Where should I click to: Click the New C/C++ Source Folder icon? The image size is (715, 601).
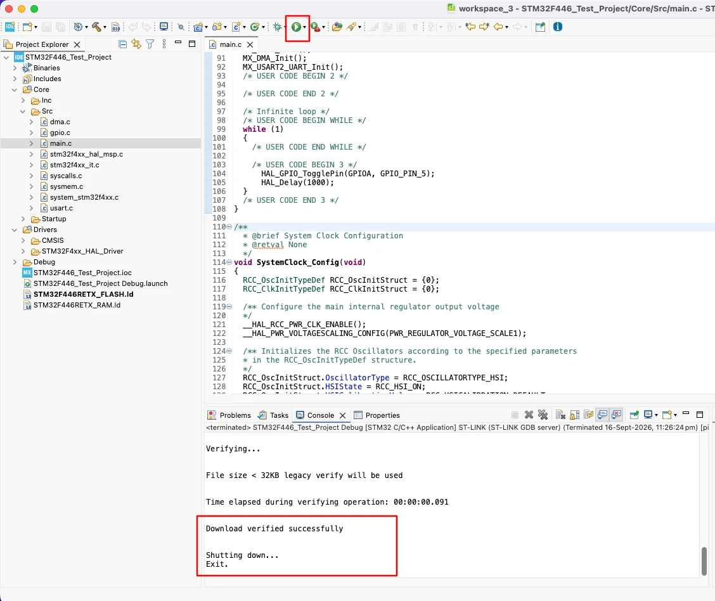[x=217, y=27]
